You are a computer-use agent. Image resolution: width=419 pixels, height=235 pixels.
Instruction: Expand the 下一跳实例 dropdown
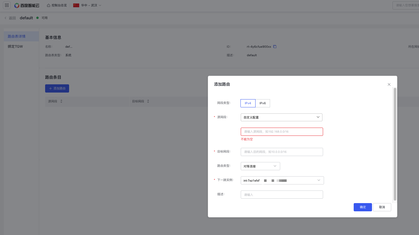click(x=282, y=180)
